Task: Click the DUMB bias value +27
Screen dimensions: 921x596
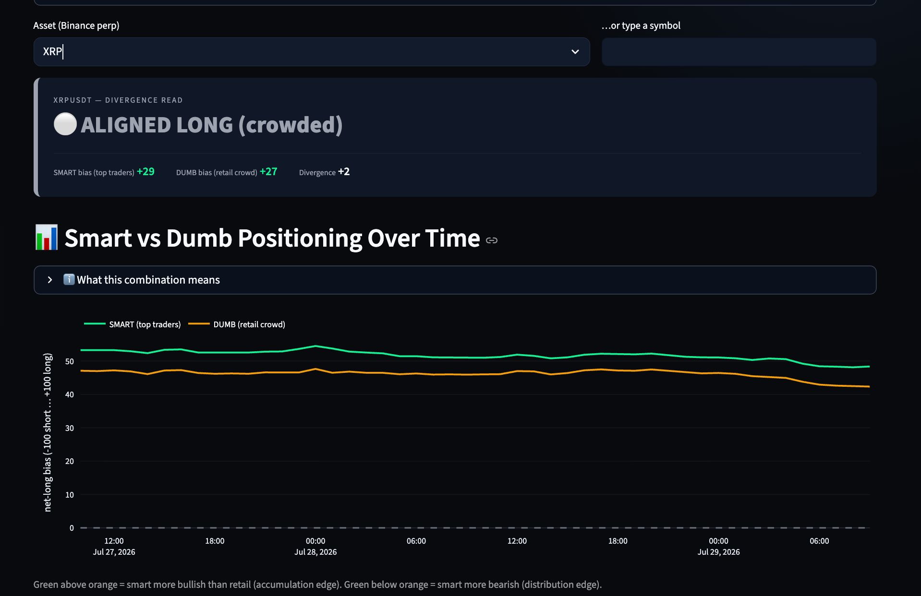Action: 268,172
